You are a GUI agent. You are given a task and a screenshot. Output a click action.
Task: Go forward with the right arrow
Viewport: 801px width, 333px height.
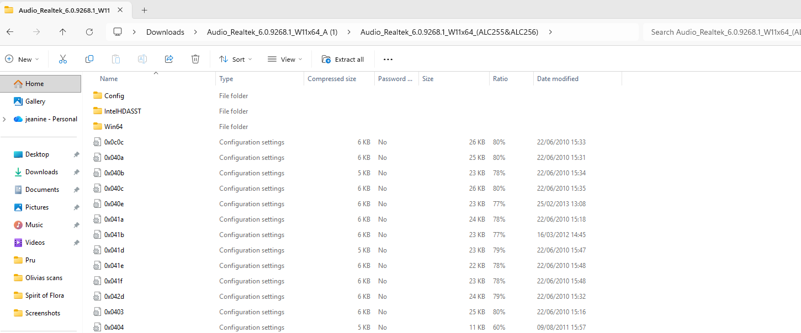tap(36, 32)
